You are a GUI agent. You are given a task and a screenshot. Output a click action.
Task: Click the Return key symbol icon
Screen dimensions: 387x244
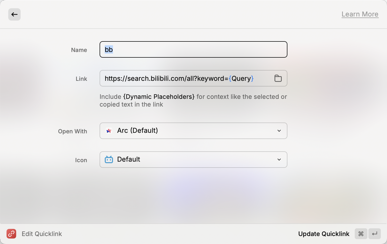click(374, 234)
